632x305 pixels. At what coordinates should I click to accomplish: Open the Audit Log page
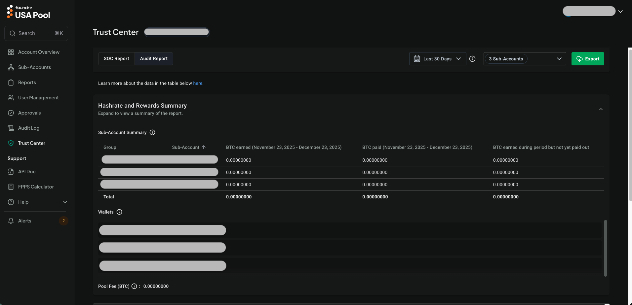click(x=28, y=128)
